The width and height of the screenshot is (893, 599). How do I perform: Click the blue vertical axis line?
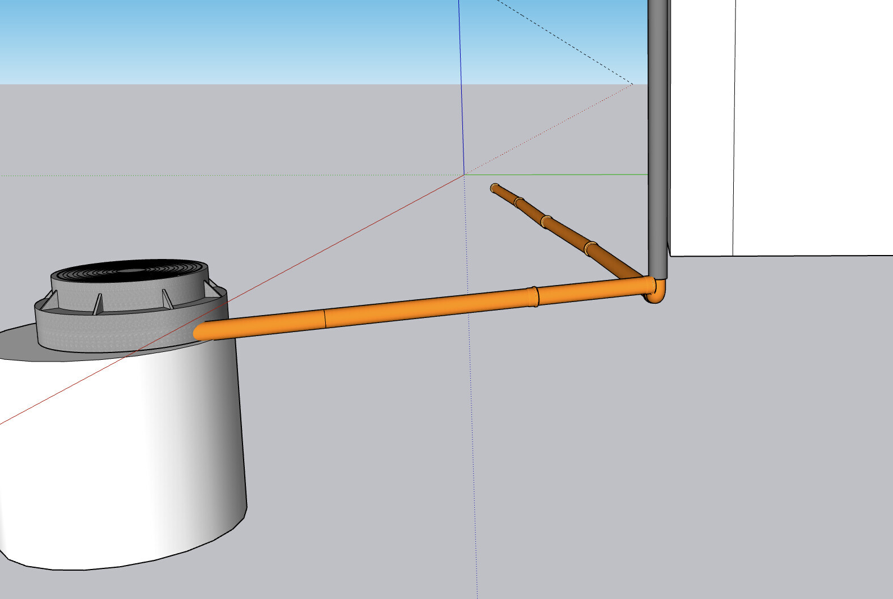coord(461,85)
